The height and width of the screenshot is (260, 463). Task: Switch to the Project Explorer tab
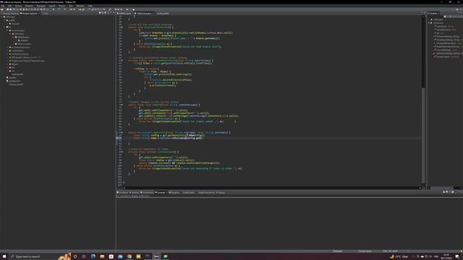[30, 14]
